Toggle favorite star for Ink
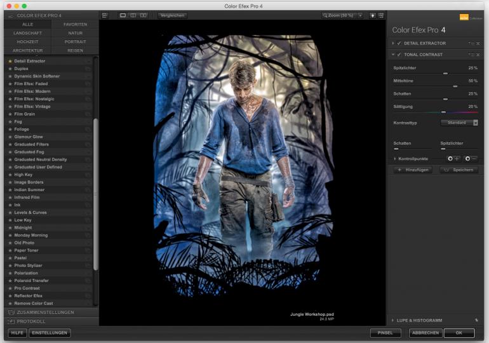This screenshot has width=489, height=343. pos(10,205)
